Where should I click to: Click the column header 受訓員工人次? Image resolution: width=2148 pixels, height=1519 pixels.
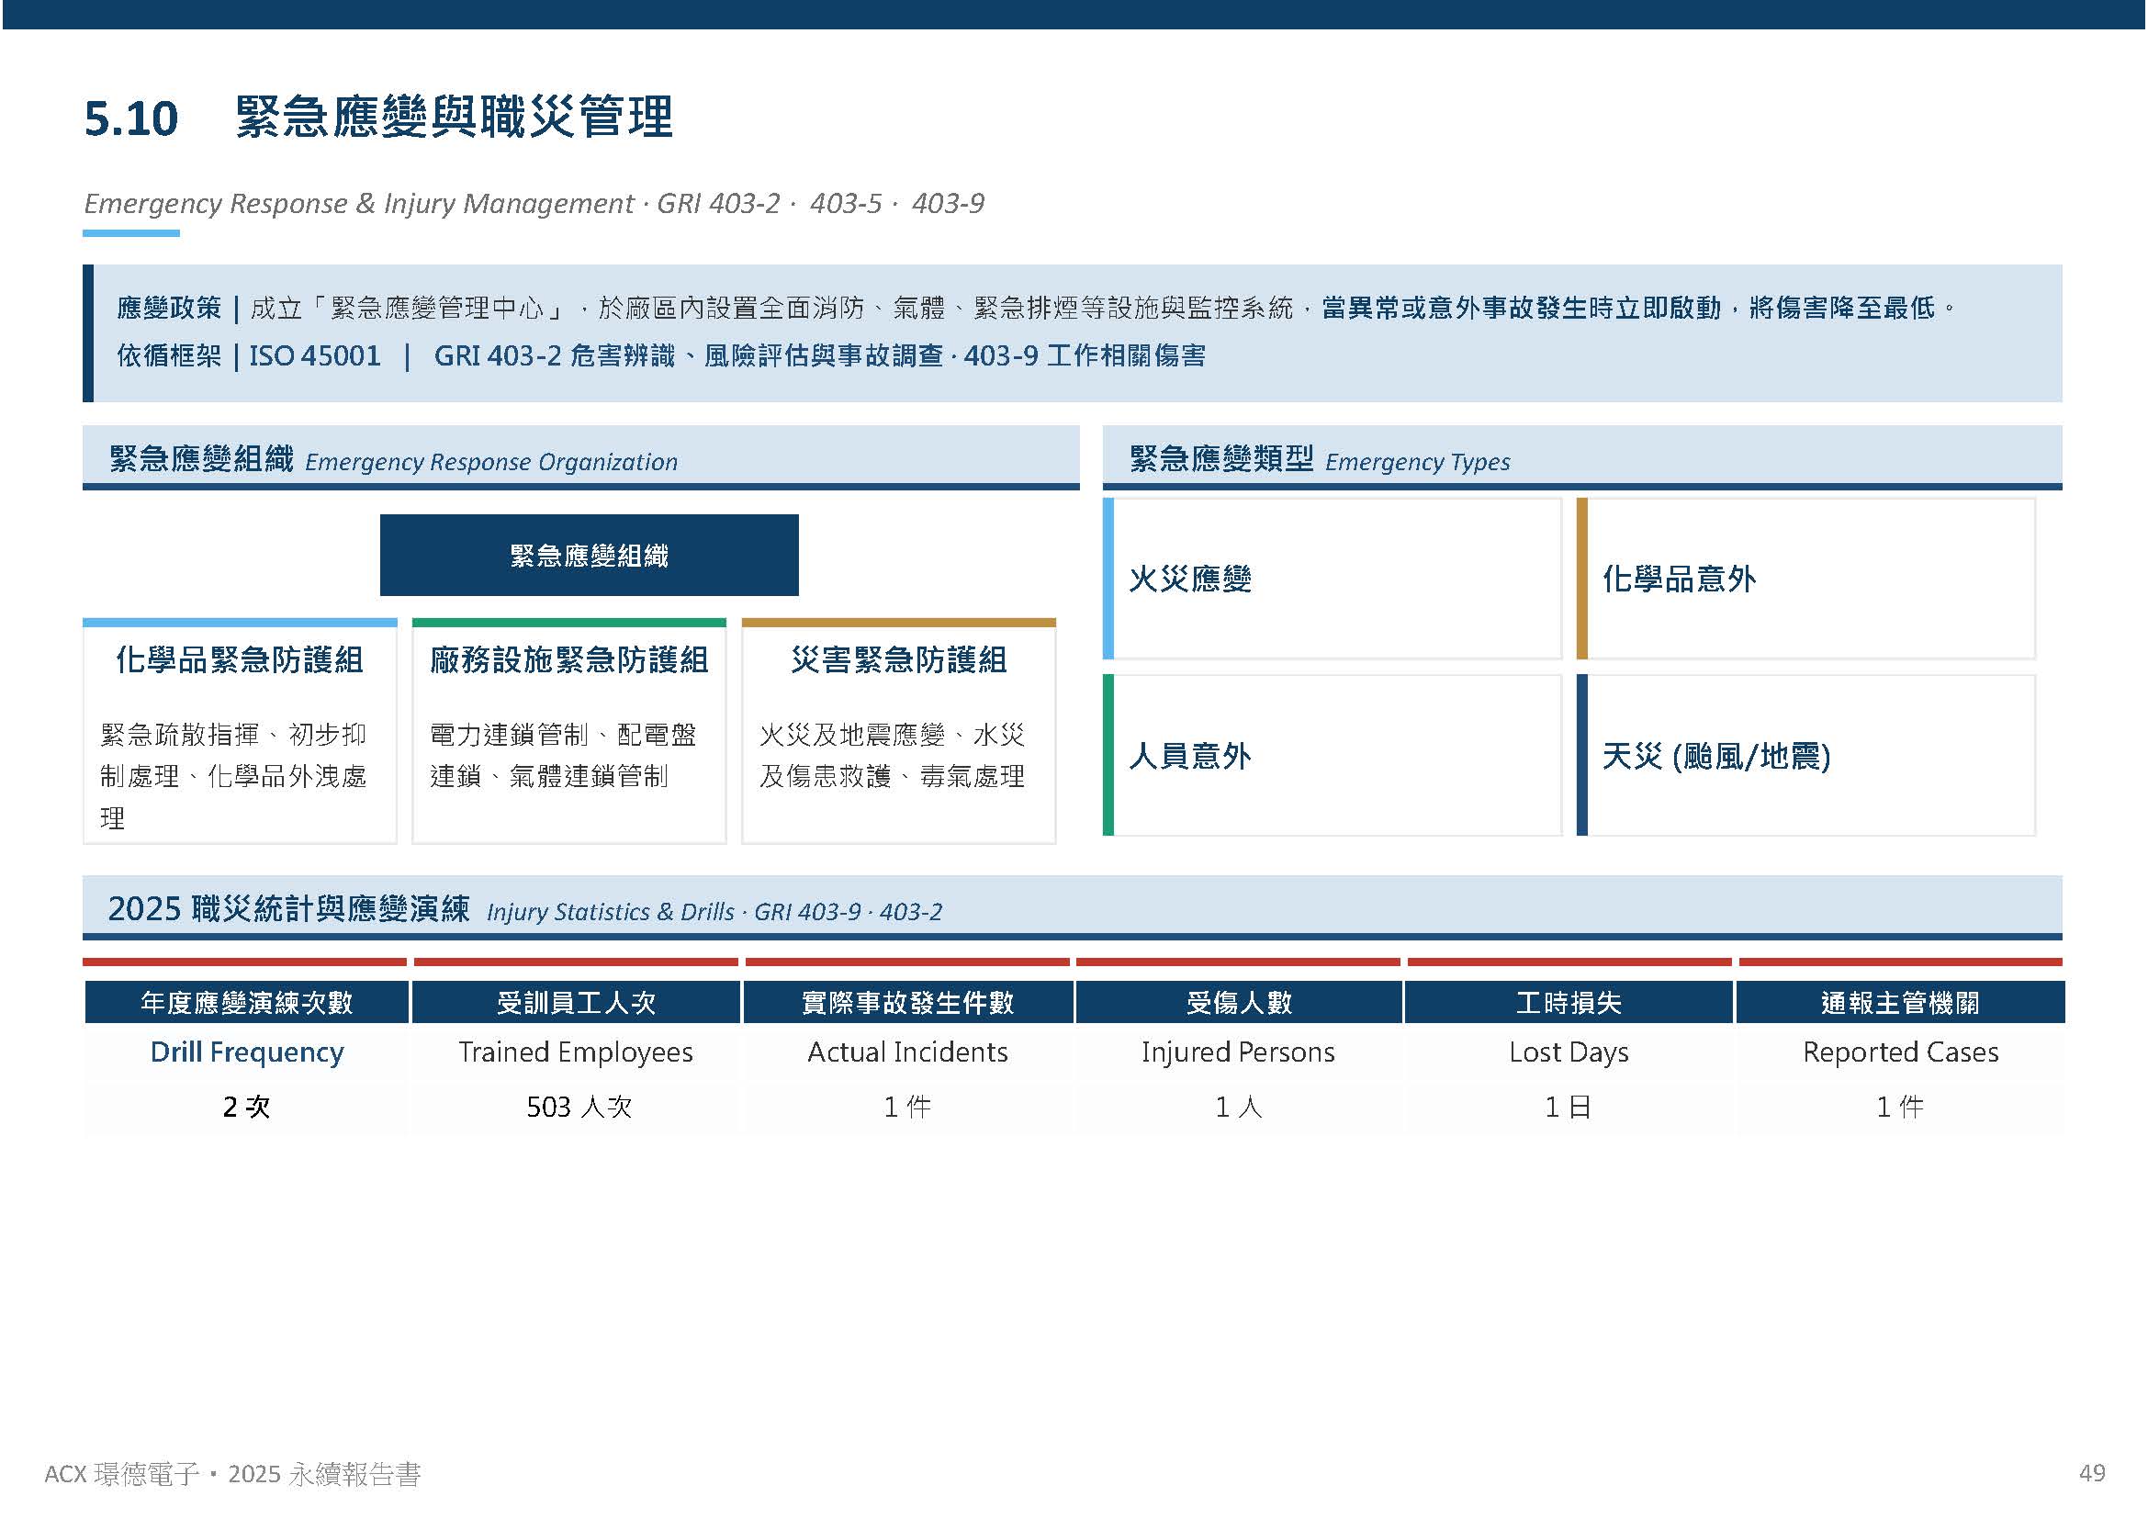[x=577, y=1003]
